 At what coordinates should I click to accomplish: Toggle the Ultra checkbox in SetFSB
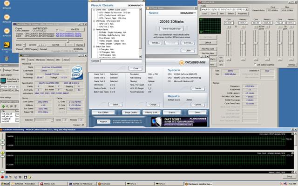pos(57,30)
